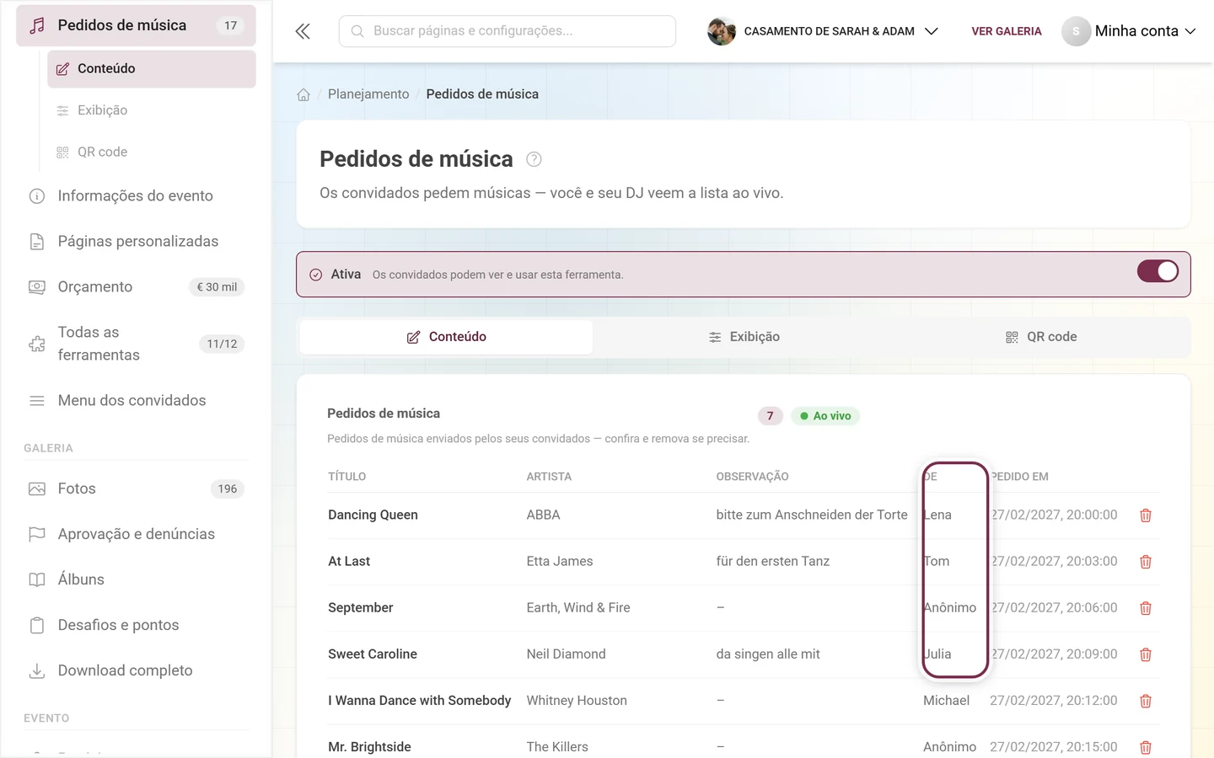
Task: Click the Planejamento breadcrumb link
Action: [x=368, y=94]
